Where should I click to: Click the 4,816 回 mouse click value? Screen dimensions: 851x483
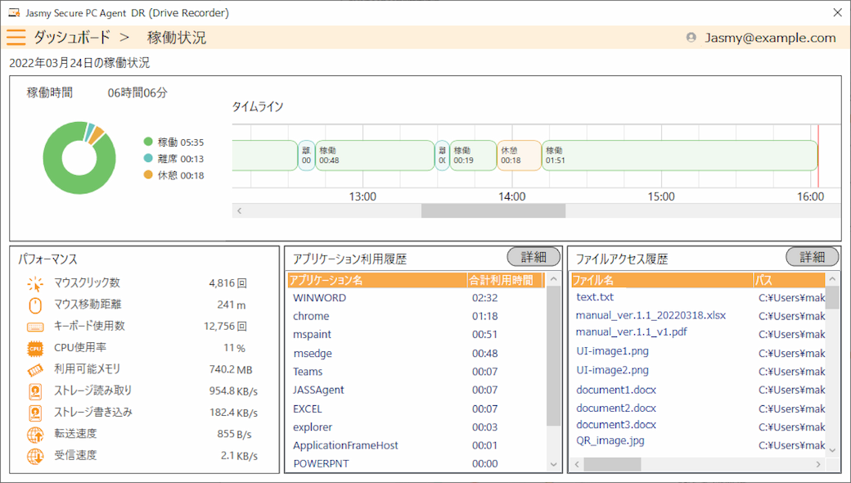(228, 282)
